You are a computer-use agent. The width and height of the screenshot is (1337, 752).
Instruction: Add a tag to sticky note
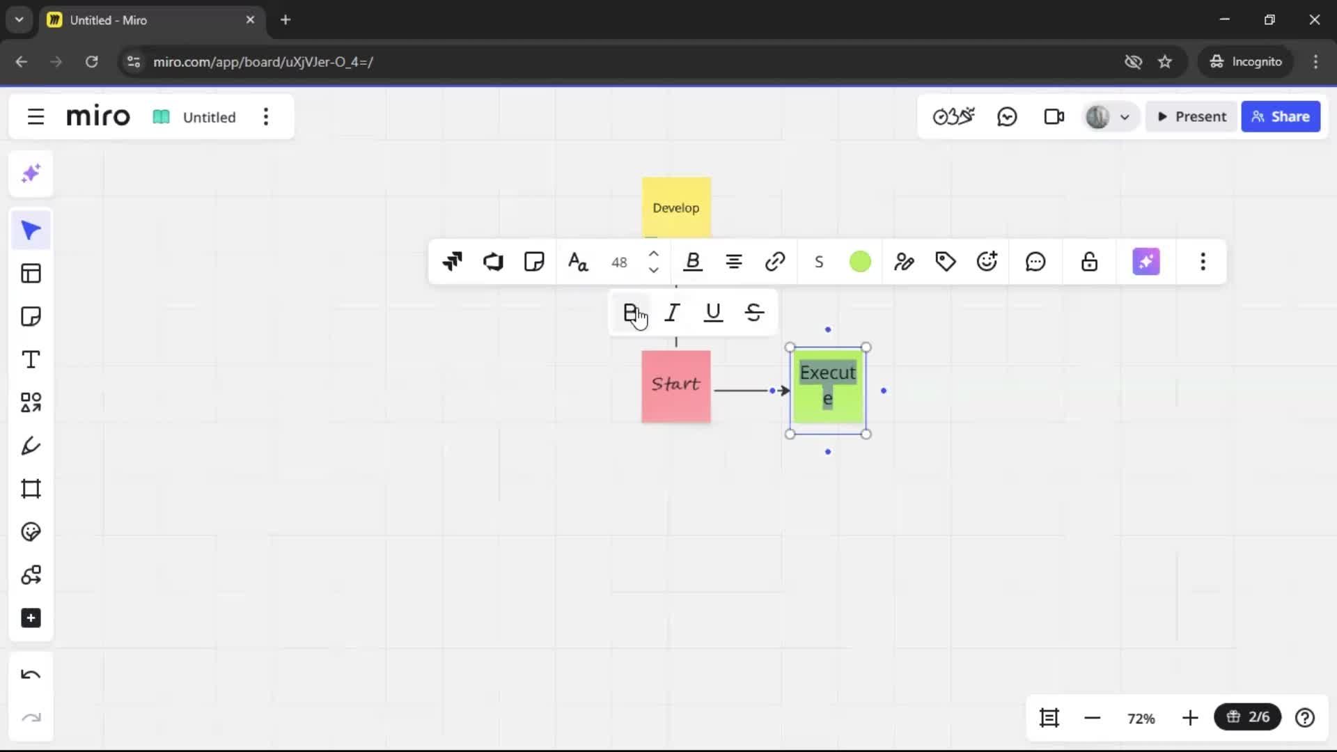(x=945, y=262)
